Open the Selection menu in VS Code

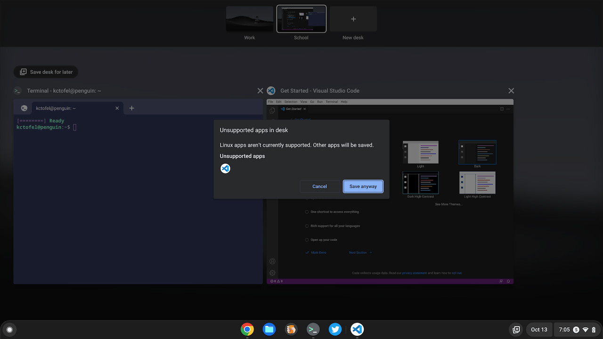pos(291,102)
